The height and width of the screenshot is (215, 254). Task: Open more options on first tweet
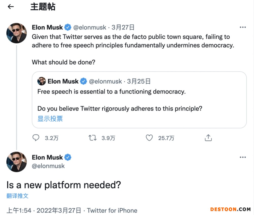[243, 27]
